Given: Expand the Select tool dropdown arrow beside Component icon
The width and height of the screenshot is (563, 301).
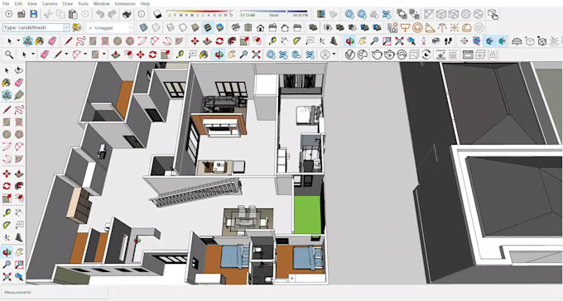Looking at the screenshot, I should [x=18, y=41].
